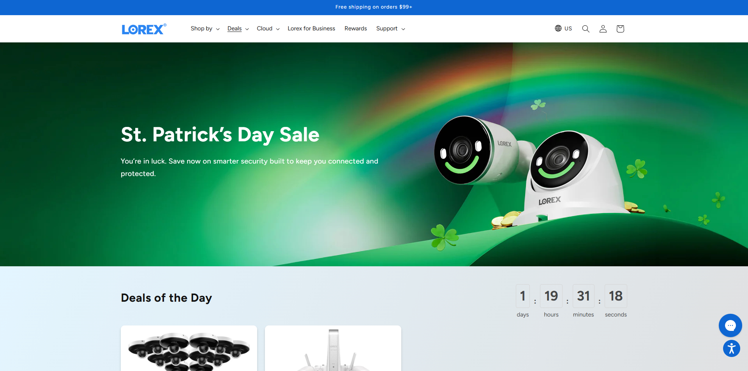Click the countdown days counter
Image resolution: width=748 pixels, height=371 pixels.
[x=523, y=296]
